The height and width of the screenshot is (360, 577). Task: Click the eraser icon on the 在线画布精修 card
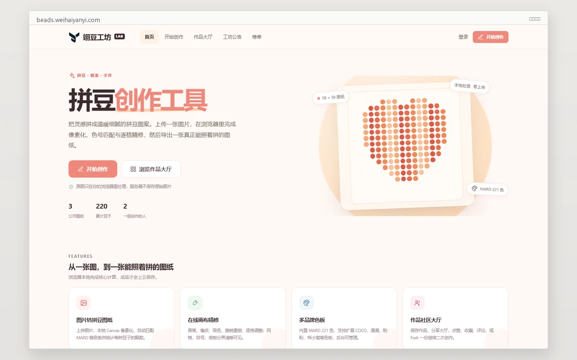[x=195, y=303]
